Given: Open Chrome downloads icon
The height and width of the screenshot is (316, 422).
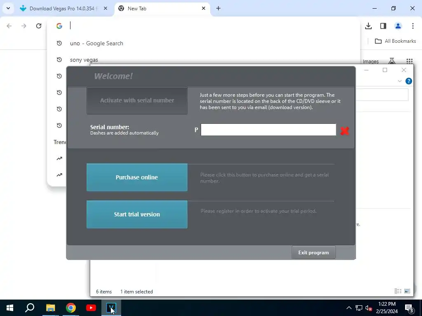Looking at the screenshot, I should click(x=368, y=26).
